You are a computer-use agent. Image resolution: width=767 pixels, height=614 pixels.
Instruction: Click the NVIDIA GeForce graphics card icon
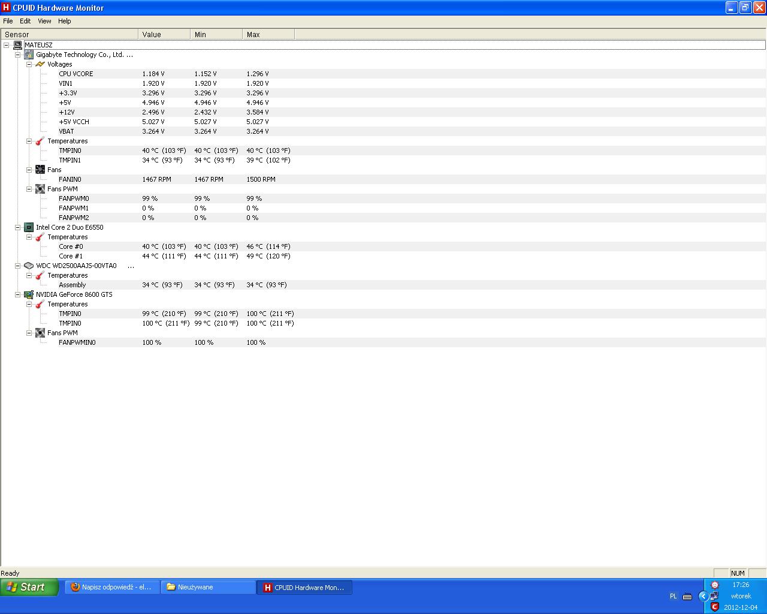coord(29,294)
